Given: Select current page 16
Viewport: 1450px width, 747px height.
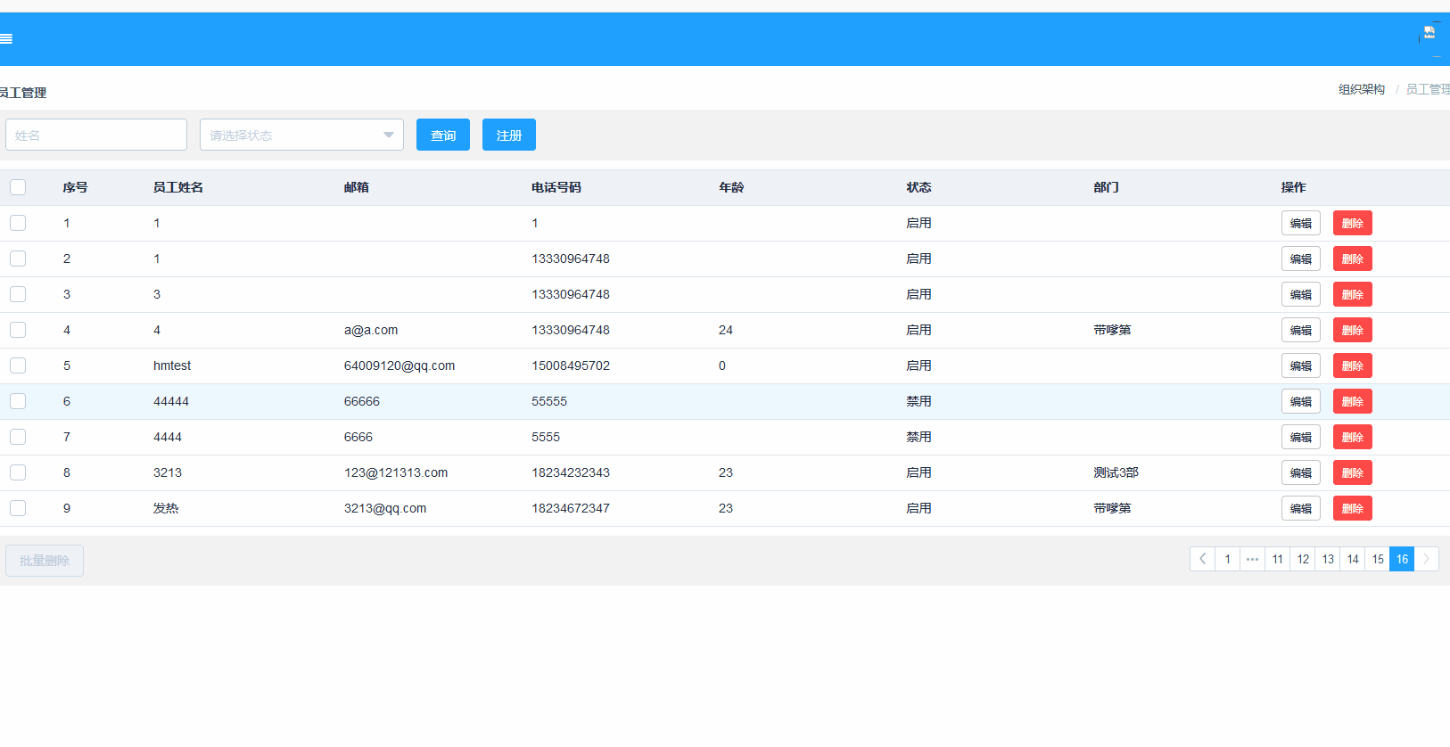Looking at the screenshot, I should (x=1402, y=559).
